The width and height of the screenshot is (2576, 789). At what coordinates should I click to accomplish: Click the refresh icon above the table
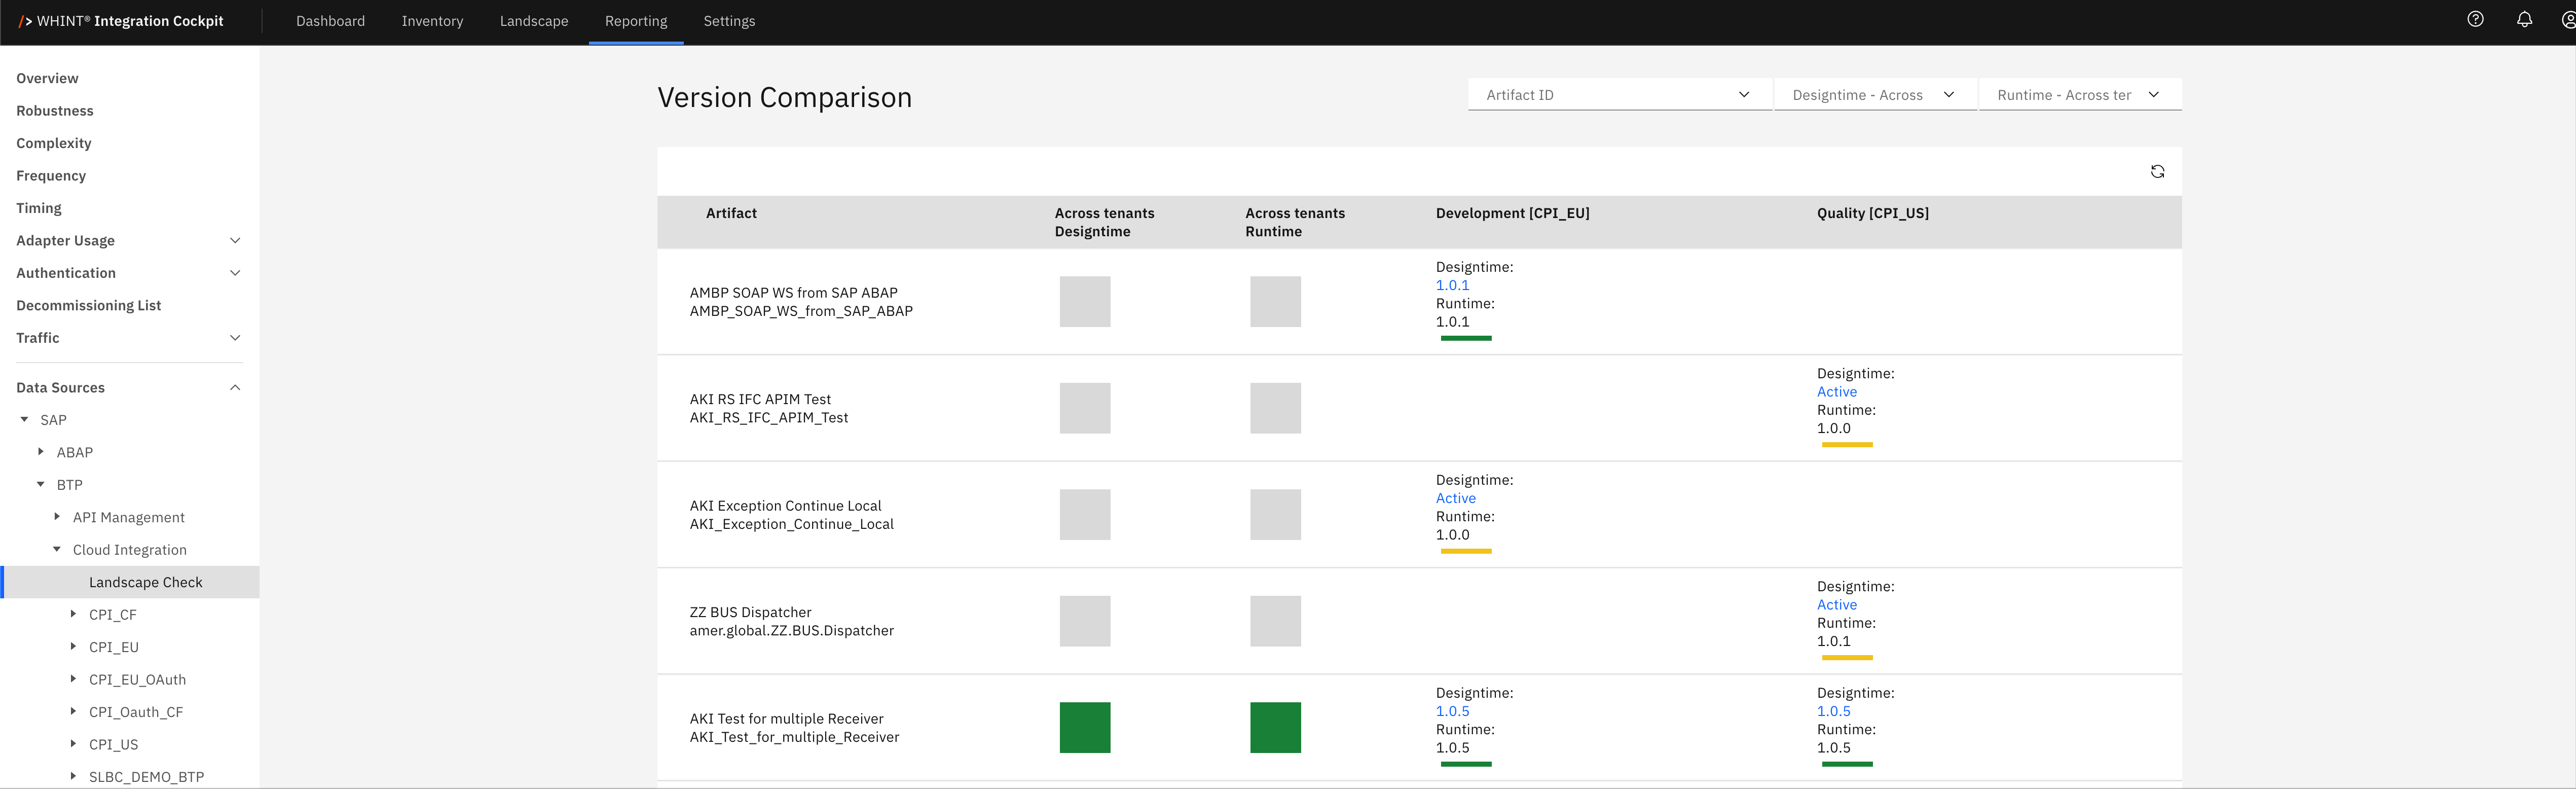[2157, 172]
